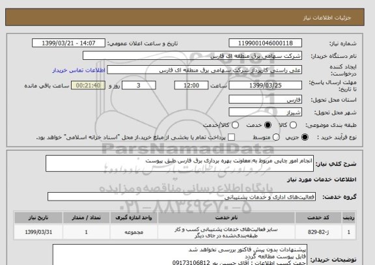
Task: Click the اطلاعات خدمات مورد نیاز section heading
Action: point(322,180)
